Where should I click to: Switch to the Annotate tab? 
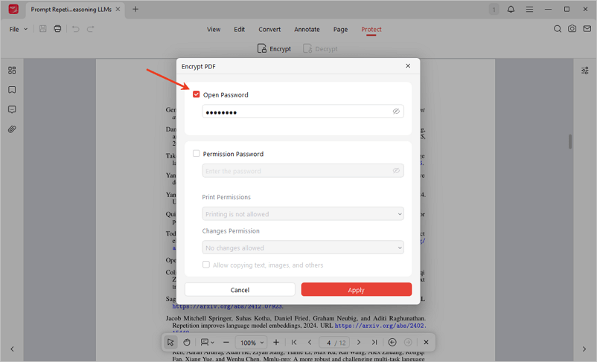307,29
